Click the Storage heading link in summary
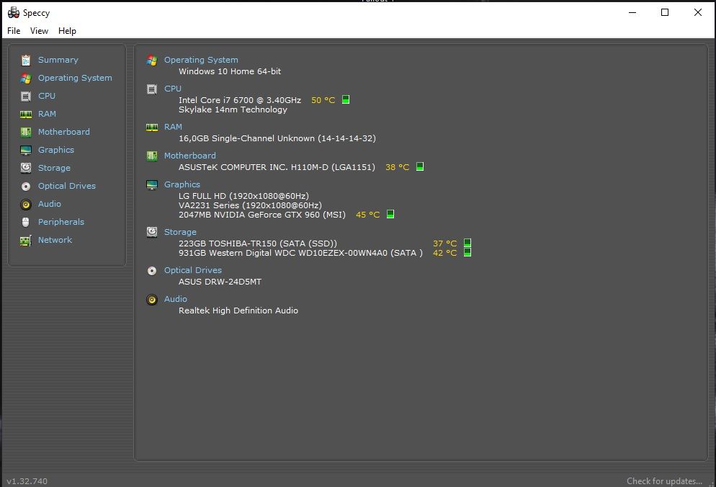This screenshot has height=487, width=716. [180, 232]
